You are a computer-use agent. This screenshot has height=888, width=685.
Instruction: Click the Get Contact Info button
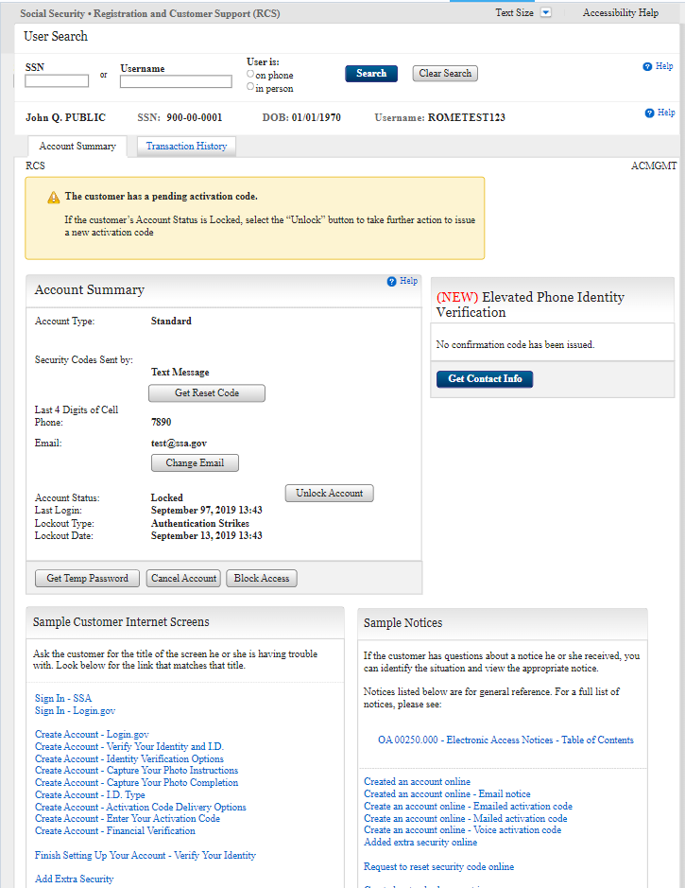coord(485,379)
